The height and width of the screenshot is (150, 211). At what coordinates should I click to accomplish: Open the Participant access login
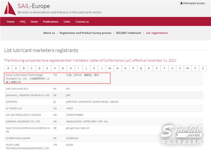click(x=192, y=3)
